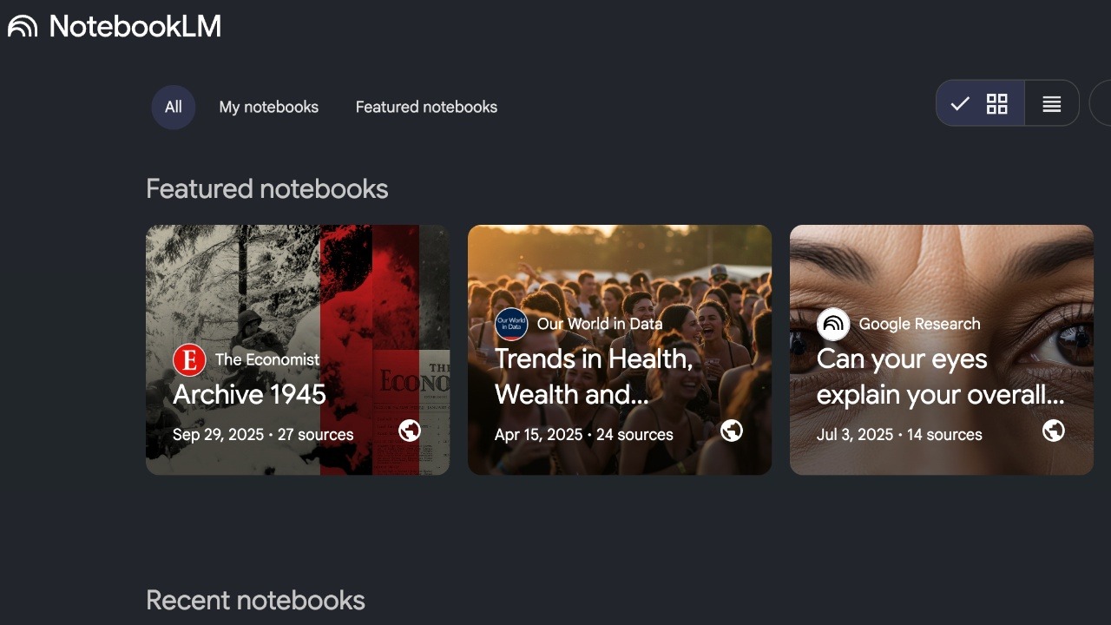This screenshot has height=625, width=1111.
Task: Toggle the All notebooks filter chip
Action: click(x=173, y=107)
